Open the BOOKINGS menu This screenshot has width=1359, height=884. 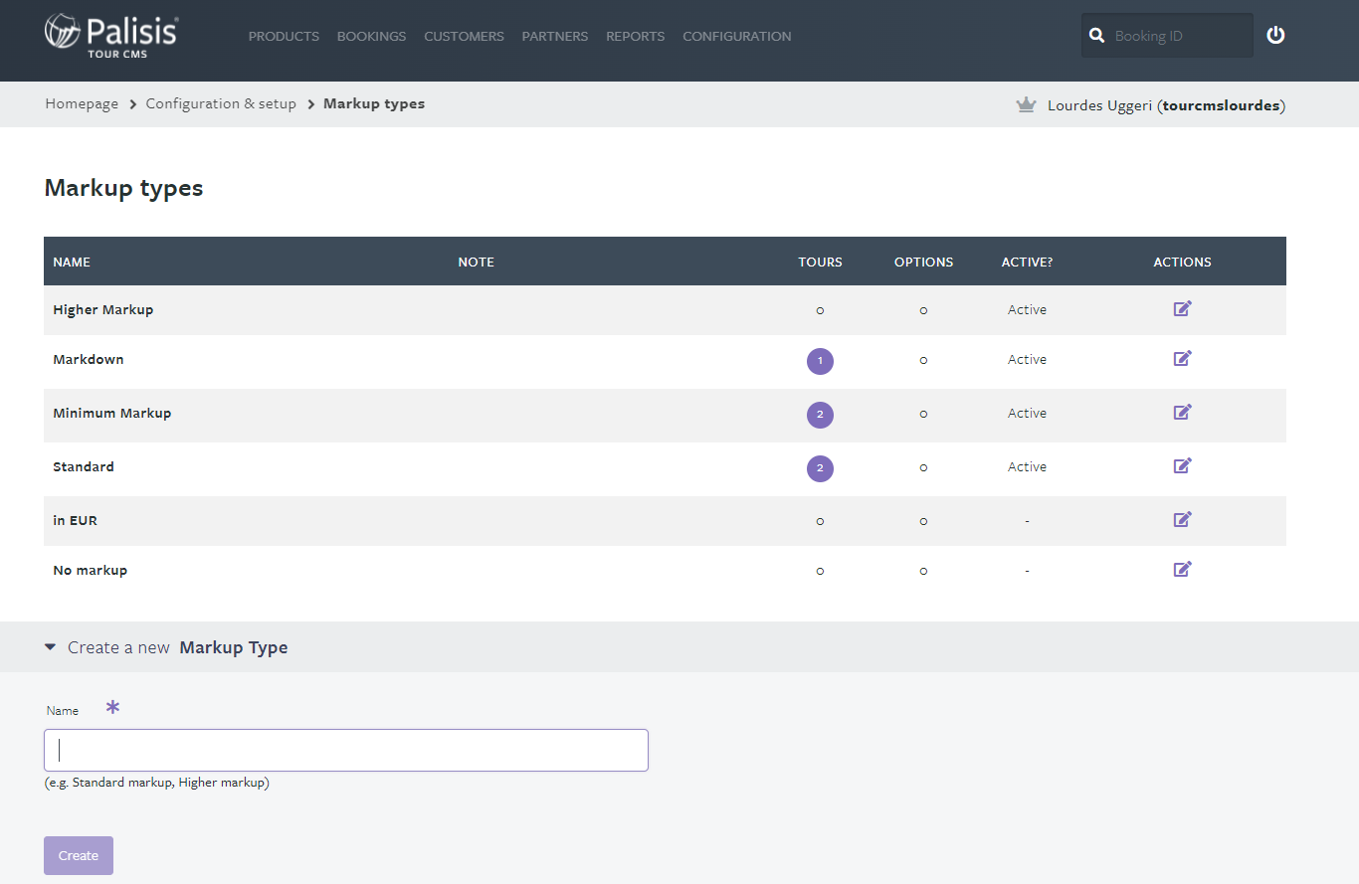371,36
